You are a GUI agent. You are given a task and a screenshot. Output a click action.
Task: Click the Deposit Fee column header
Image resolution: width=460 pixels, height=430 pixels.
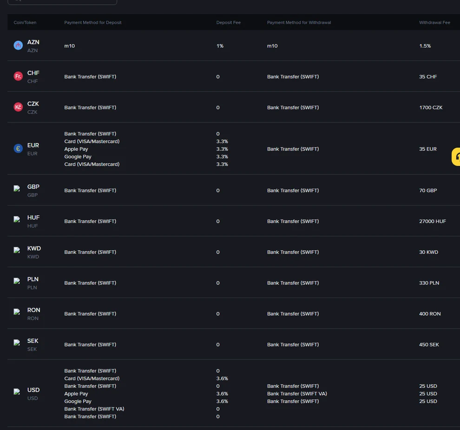coord(228,23)
